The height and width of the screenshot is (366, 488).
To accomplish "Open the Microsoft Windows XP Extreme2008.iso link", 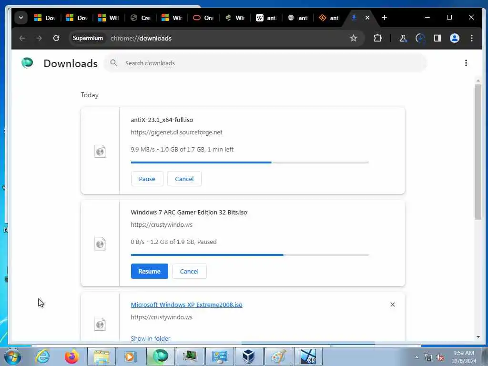I will [x=186, y=305].
